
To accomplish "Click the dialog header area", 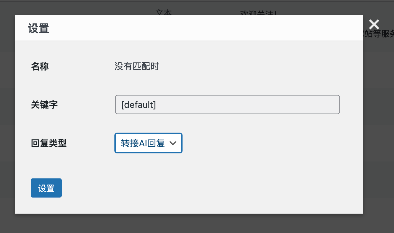I will pos(189,28).
